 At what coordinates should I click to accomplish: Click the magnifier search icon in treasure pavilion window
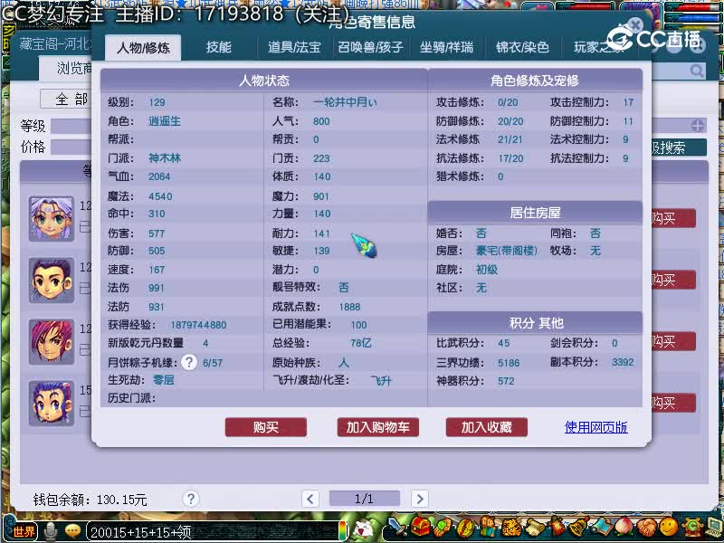[697, 71]
